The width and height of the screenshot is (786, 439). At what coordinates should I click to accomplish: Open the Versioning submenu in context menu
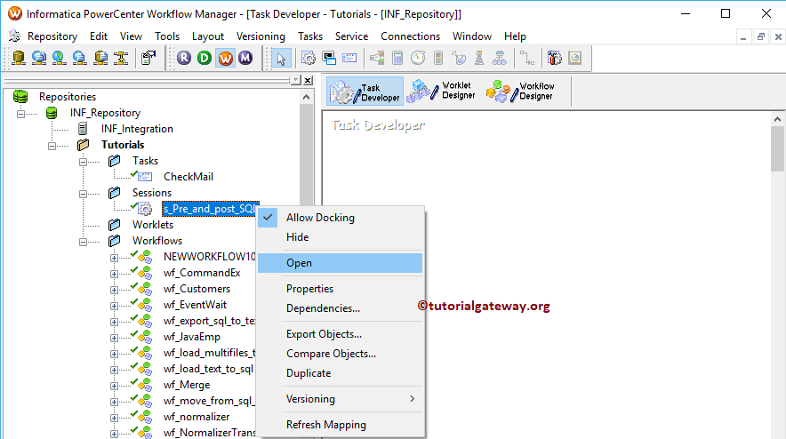point(341,399)
